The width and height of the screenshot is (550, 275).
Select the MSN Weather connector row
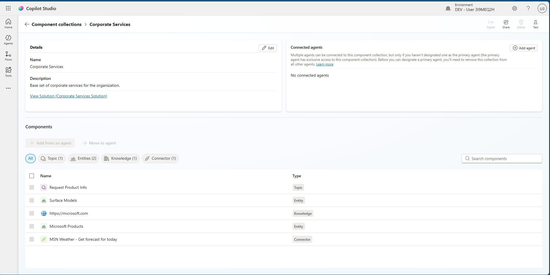click(x=32, y=239)
